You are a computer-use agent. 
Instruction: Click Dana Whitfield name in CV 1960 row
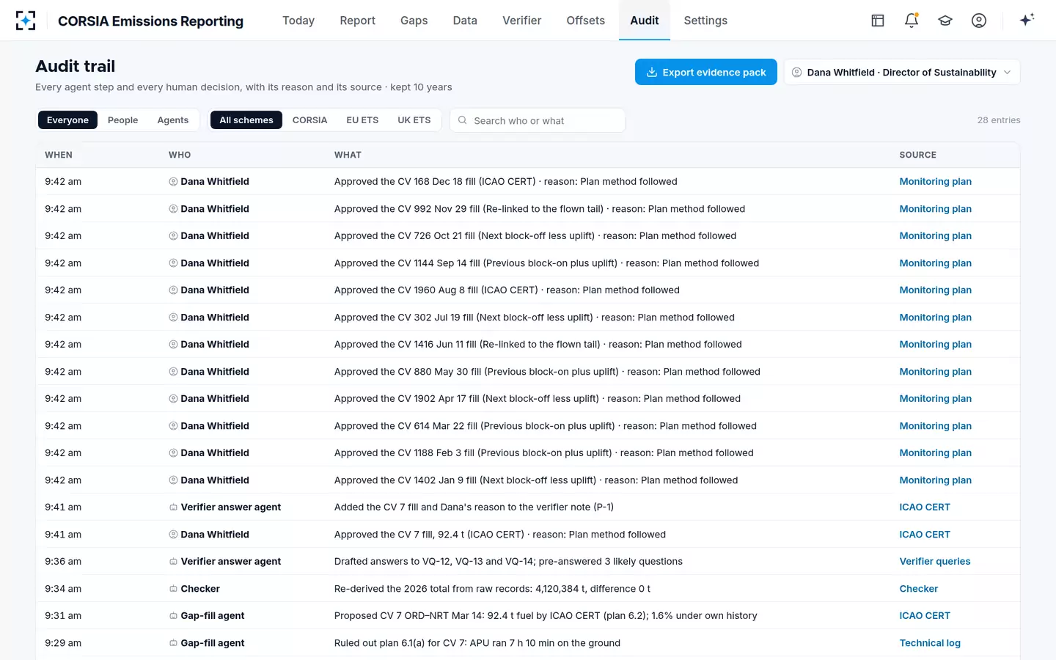(x=215, y=290)
